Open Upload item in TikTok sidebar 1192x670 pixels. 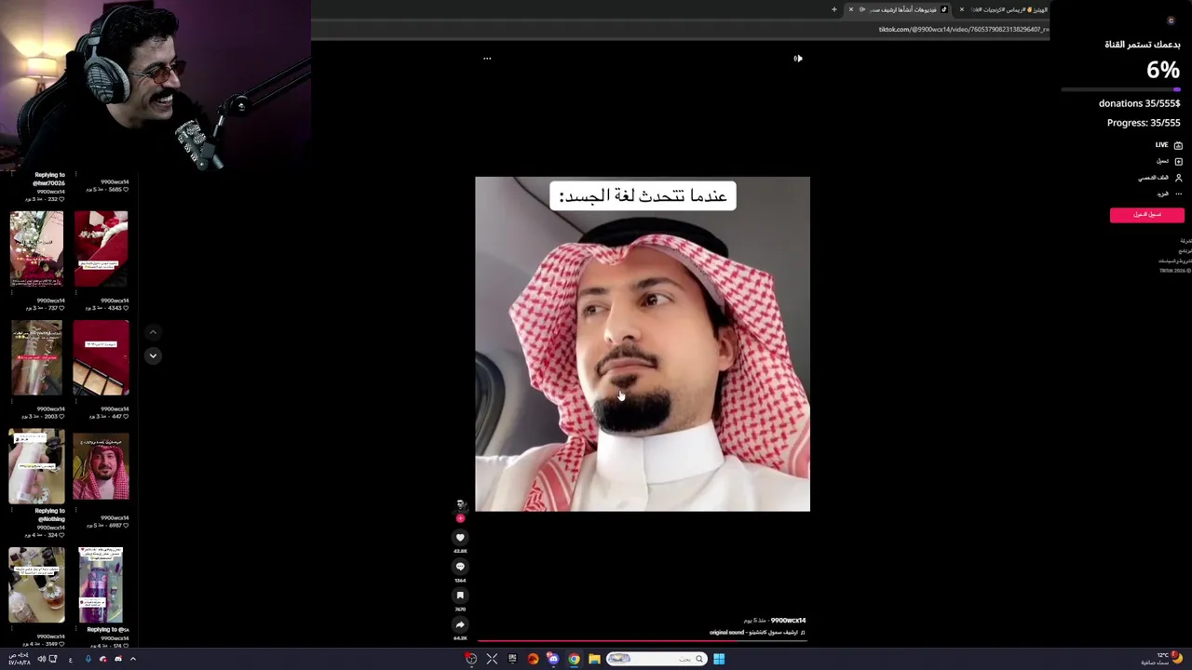click(1169, 161)
